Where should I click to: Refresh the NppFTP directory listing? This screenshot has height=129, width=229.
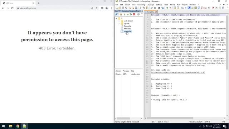[131, 14]
